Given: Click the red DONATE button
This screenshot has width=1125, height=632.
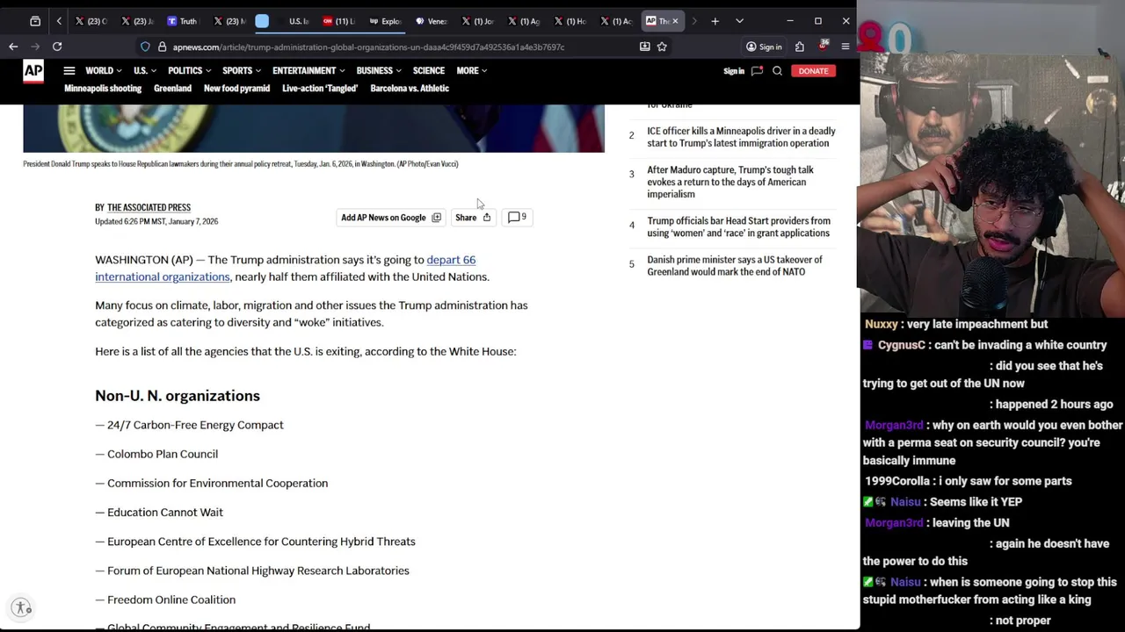Looking at the screenshot, I should [x=813, y=71].
